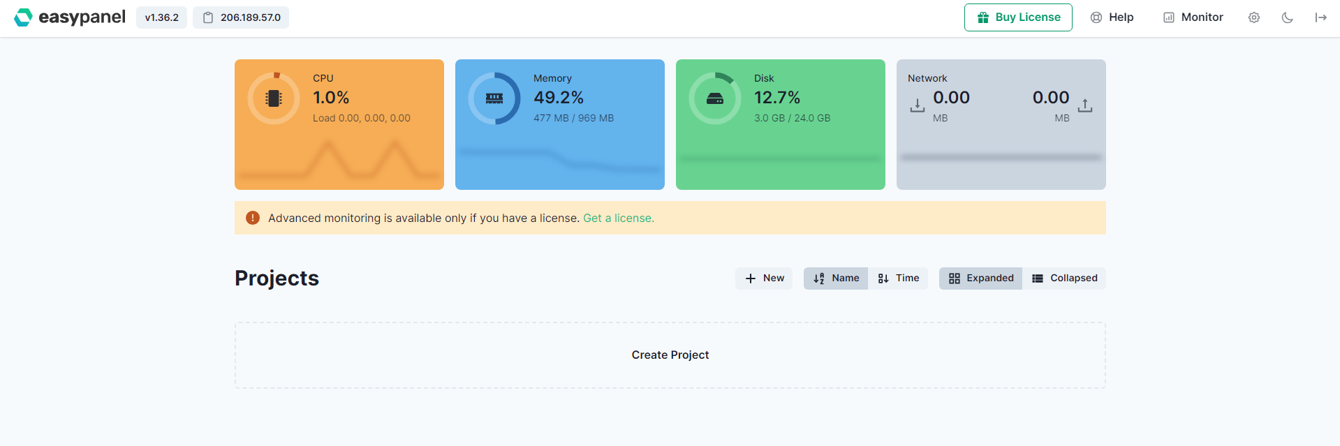Viewport: 1340px width, 446px height.
Task: Click the Projects heading
Action: pyautogui.click(x=277, y=278)
